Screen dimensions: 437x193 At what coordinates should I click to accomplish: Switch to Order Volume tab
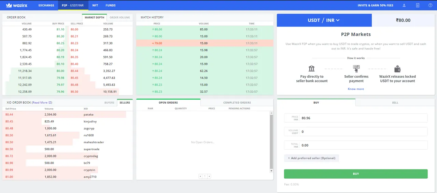point(120,17)
